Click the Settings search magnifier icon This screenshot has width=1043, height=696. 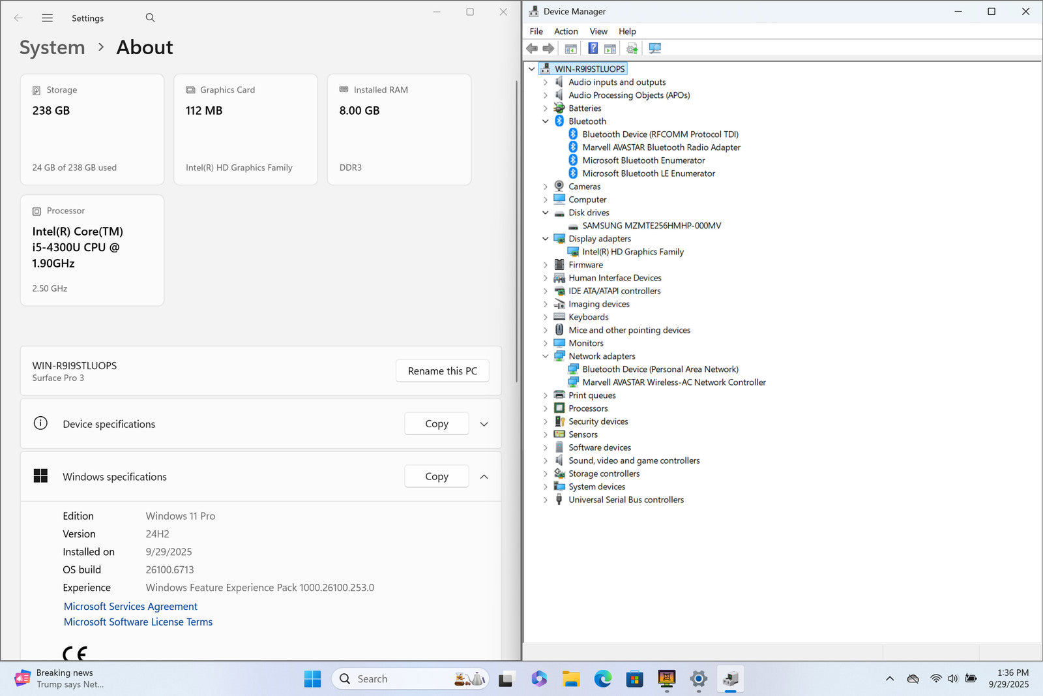[x=150, y=18]
